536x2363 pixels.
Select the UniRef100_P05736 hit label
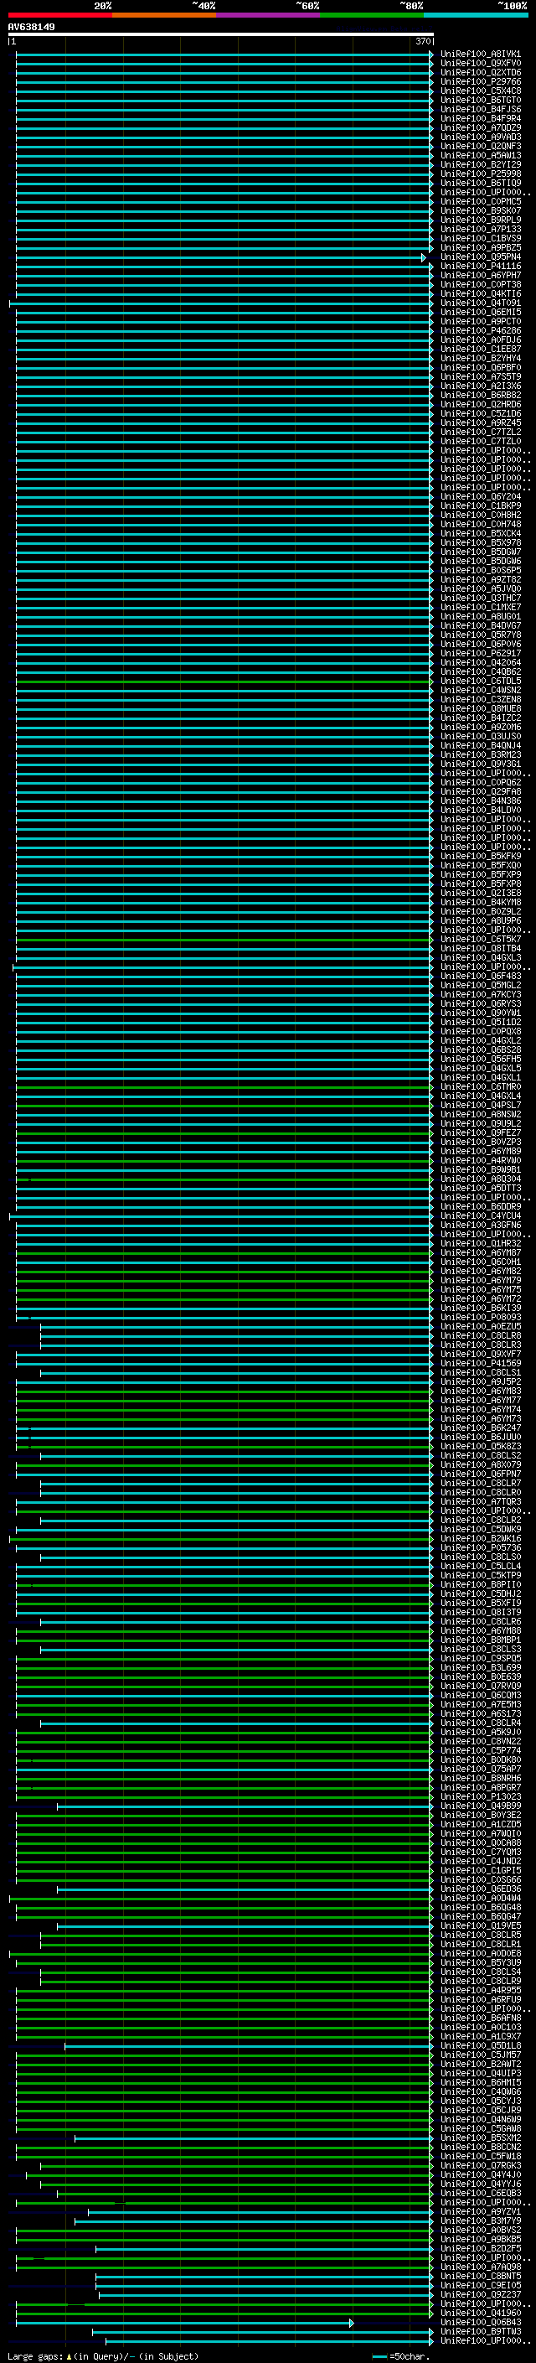[x=480, y=1547]
